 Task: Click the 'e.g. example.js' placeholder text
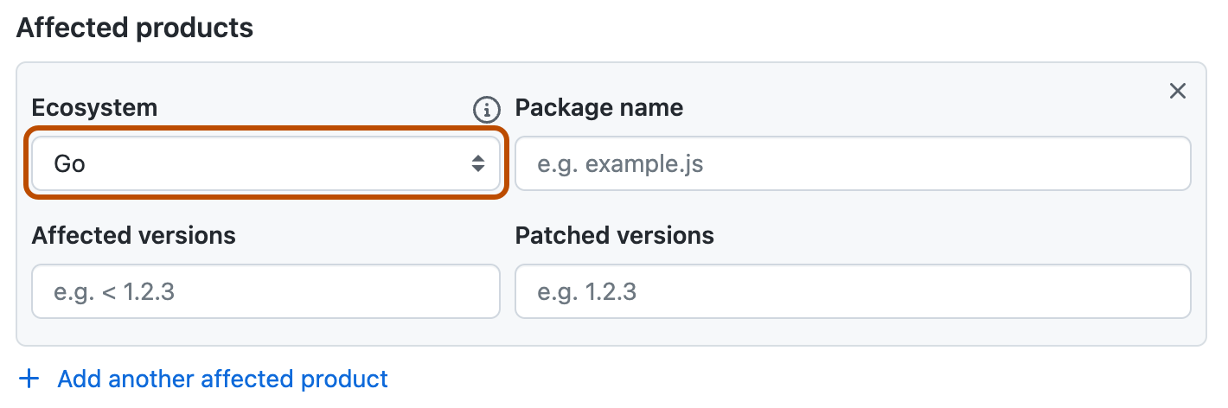pyautogui.click(x=620, y=163)
